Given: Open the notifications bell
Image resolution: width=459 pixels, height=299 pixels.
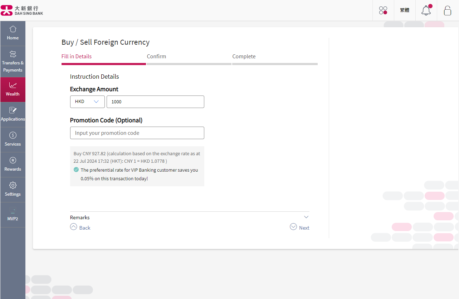Looking at the screenshot, I should [426, 10].
